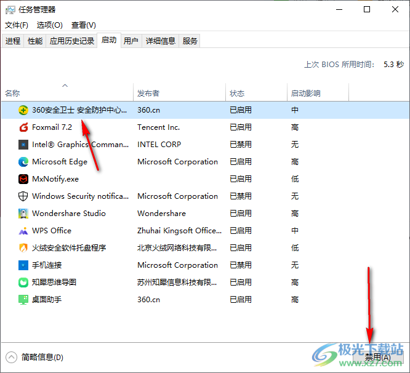Click the WPS Office icon
Image resolution: width=410 pixels, height=373 pixels.
coord(23,231)
